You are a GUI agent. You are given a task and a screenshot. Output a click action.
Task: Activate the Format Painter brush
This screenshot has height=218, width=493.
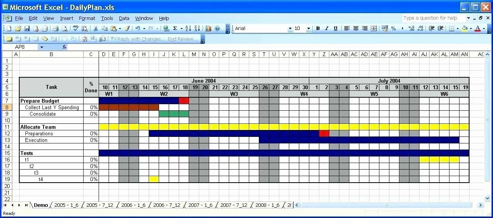click(127, 28)
